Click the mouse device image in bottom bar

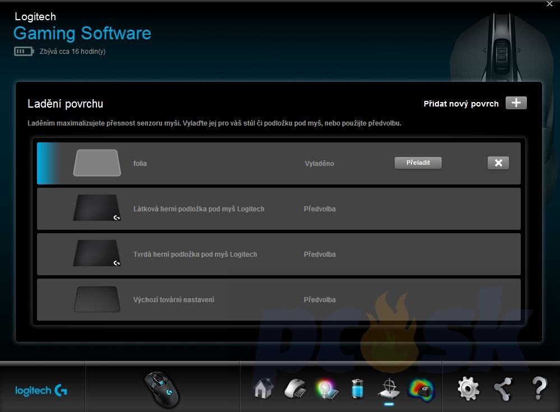pos(162,389)
